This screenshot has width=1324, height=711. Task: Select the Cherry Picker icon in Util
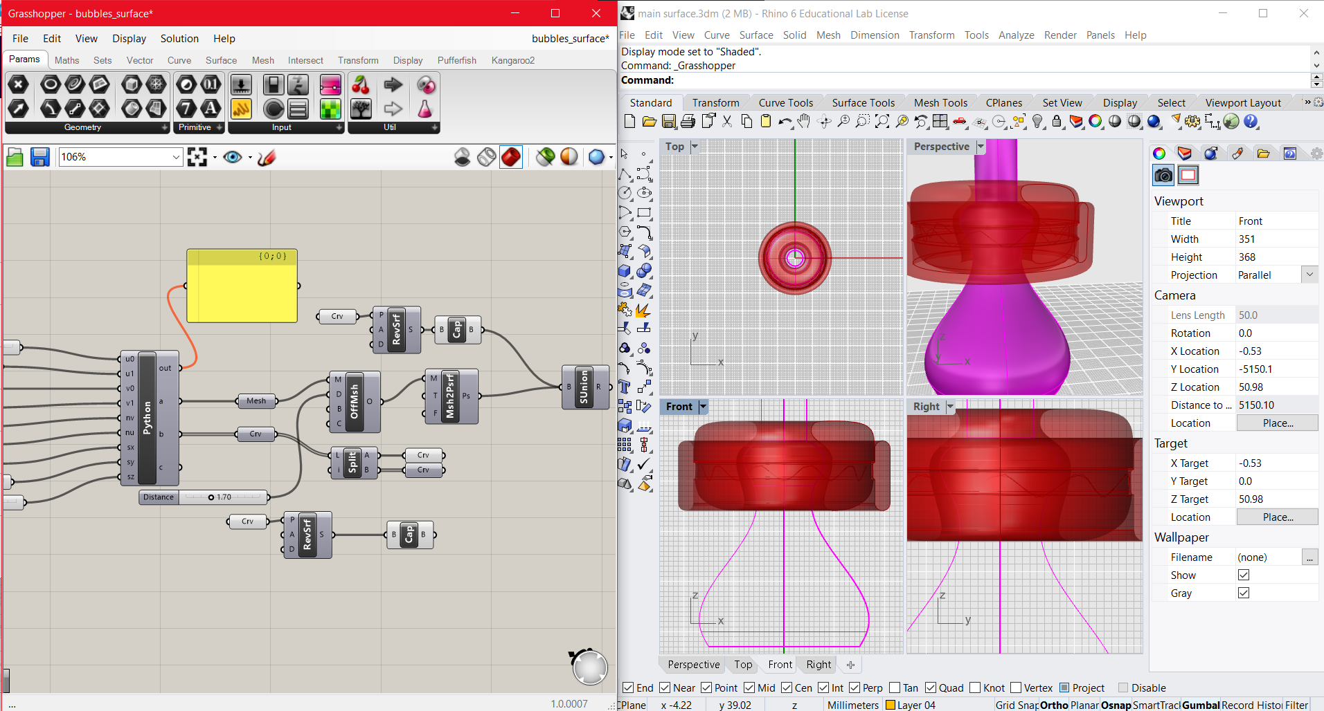click(x=361, y=85)
